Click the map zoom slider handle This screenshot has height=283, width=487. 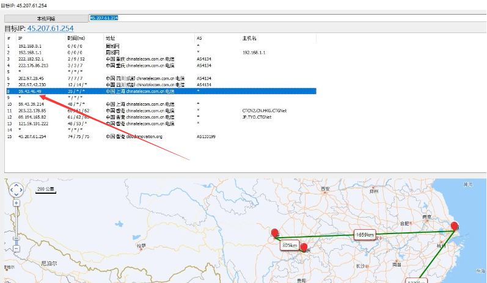coord(16,238)
